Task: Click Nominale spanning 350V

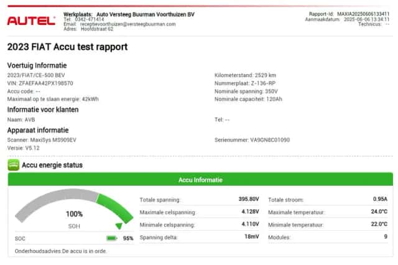Action: (x=246, y=91)
